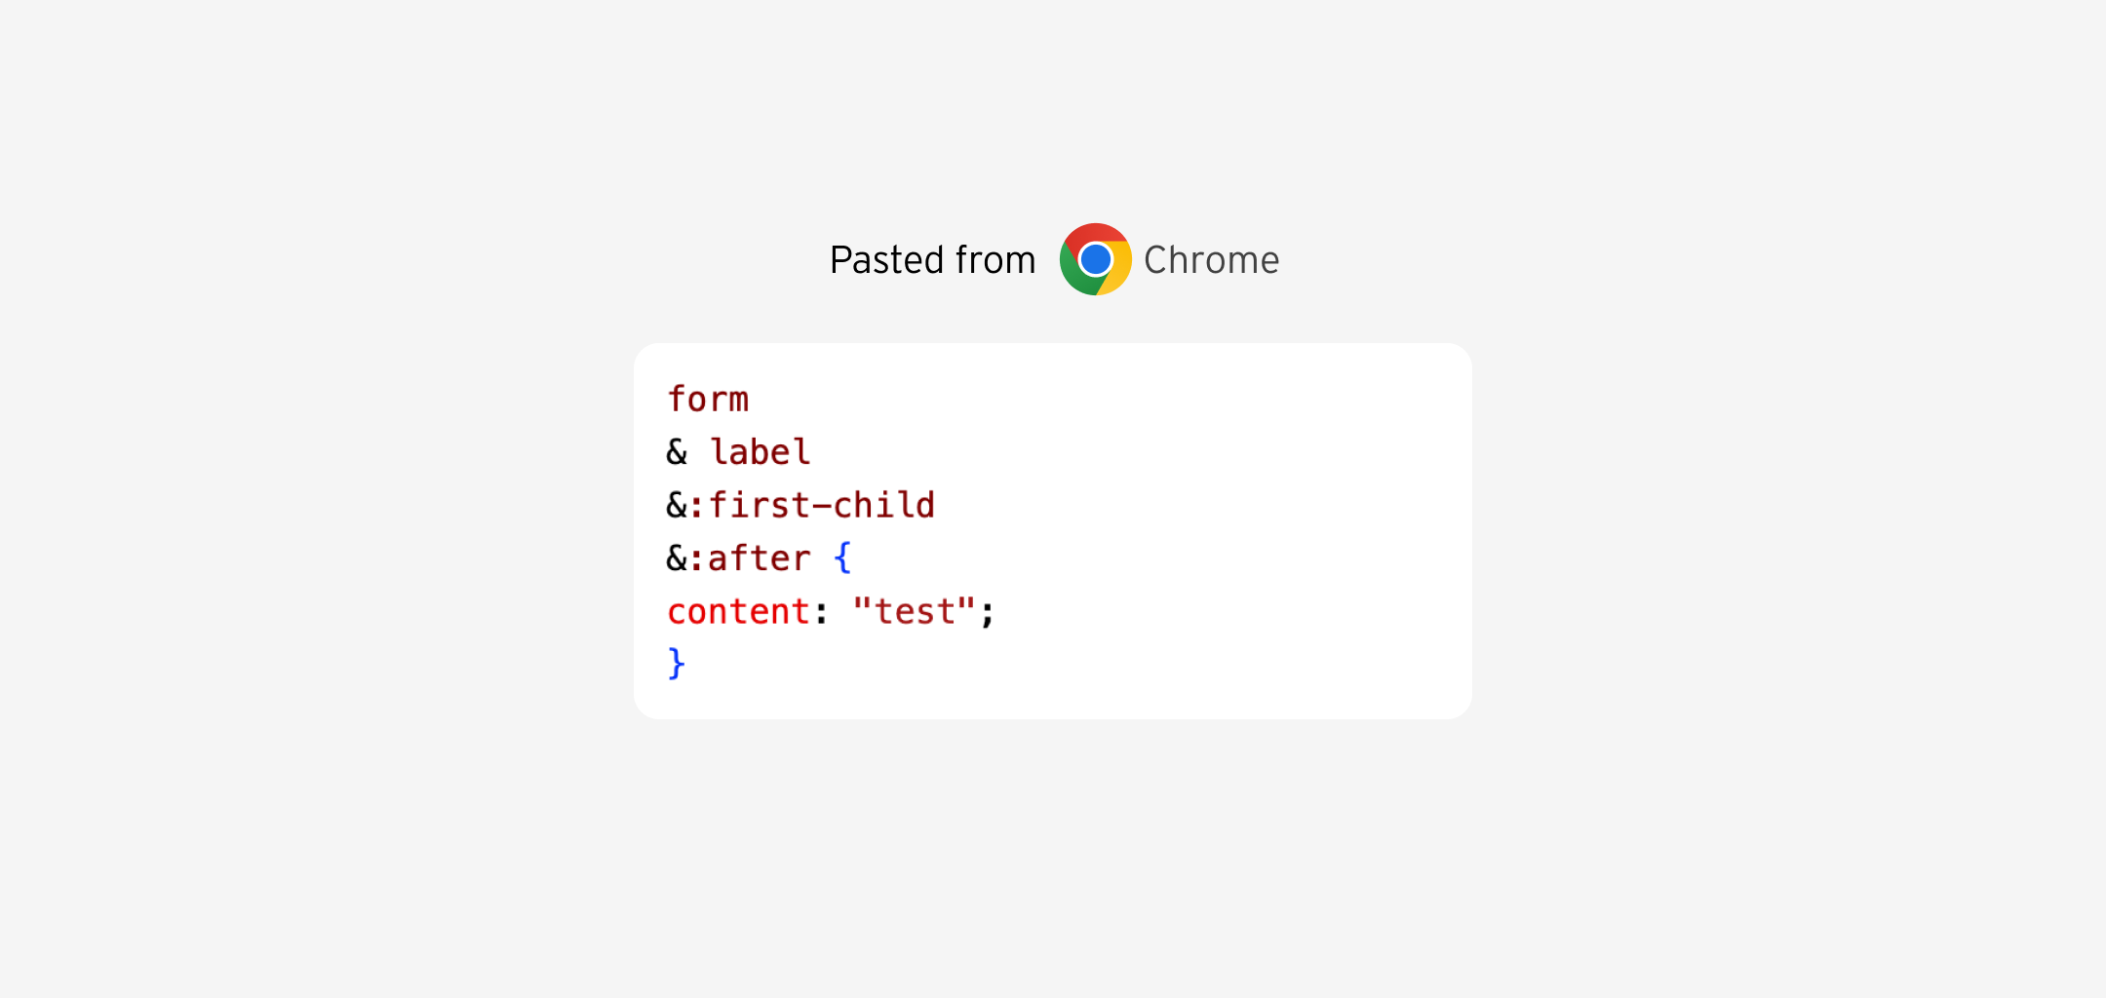This screenshot has width=2106, height=998.
Task: Click the blue opening curly brace
Action: 842,558
